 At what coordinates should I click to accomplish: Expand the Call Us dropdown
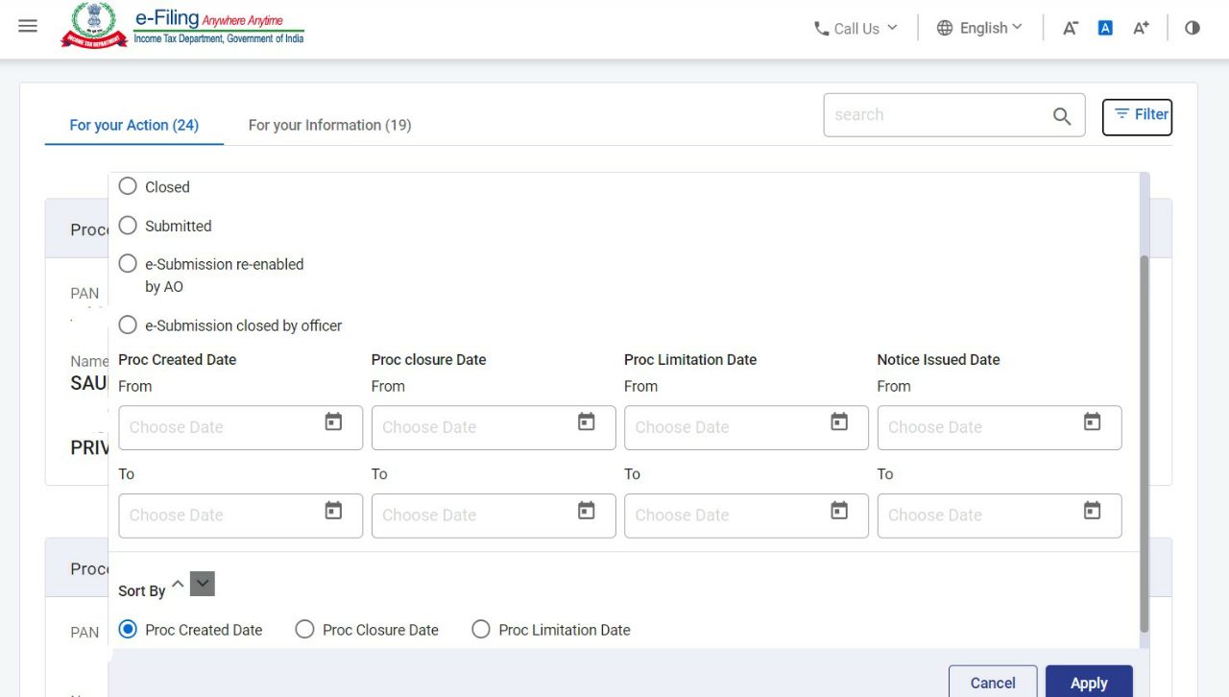[x=855, y=28]
